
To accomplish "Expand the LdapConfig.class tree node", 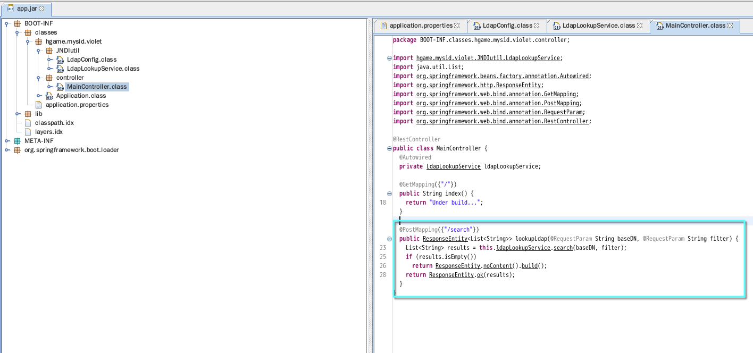I will 50,60.
